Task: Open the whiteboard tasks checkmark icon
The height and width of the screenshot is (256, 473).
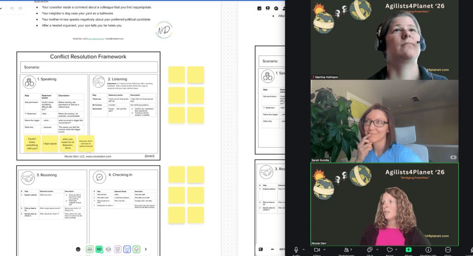Action: coord(259,8)
